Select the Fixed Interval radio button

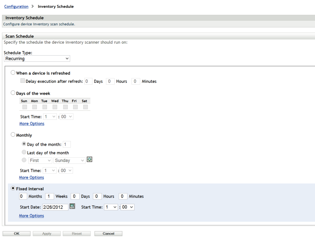pyautogui.click(x=13, y=188)
